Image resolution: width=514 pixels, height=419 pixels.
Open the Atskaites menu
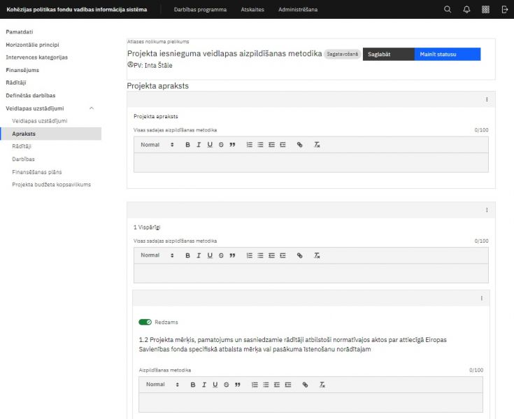pos(252,10)
